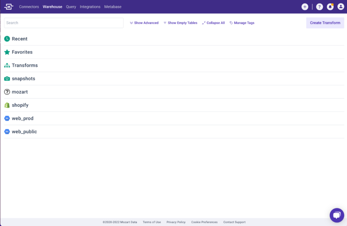Click the snapshots camera icon

click(x=7, y=78)
